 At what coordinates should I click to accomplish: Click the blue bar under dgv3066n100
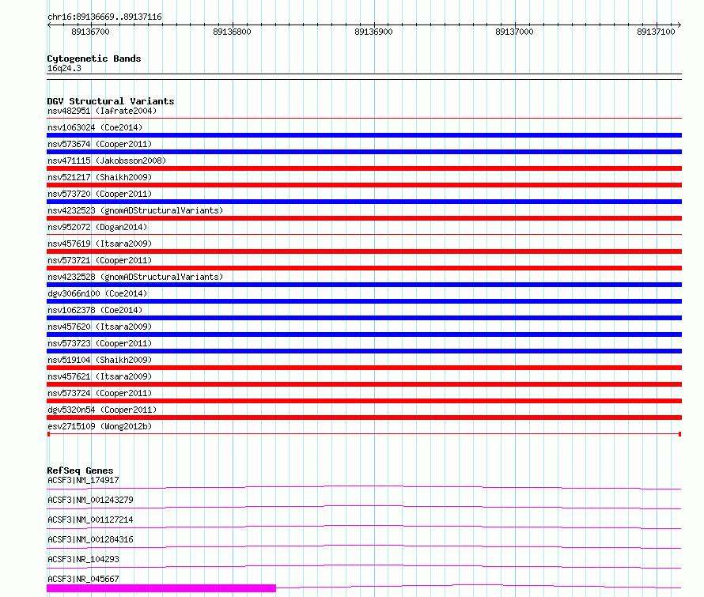pos(364,301)
